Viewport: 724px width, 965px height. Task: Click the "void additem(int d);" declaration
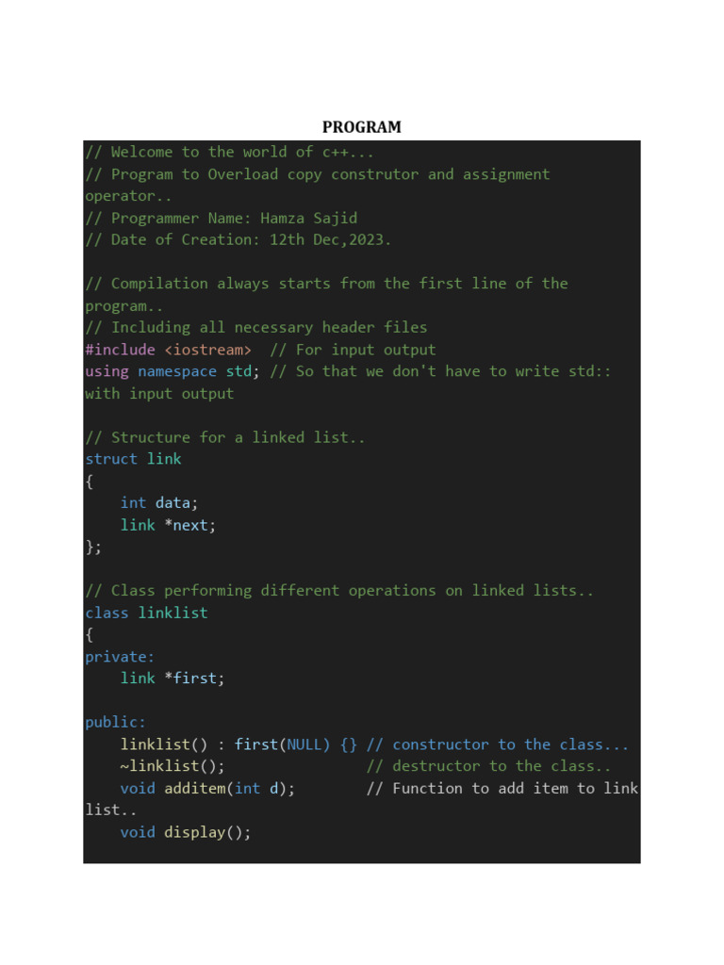pos(207,788)
